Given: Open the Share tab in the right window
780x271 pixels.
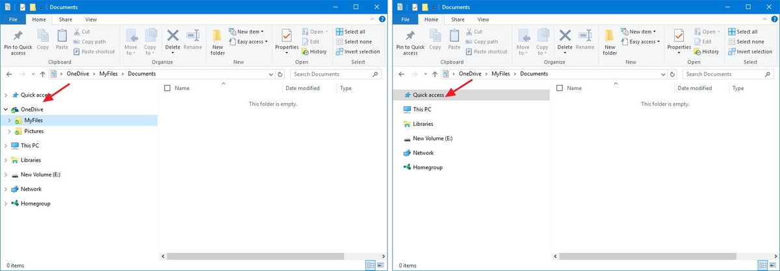Looking at the screenshot, I should (x=458, y=20).
